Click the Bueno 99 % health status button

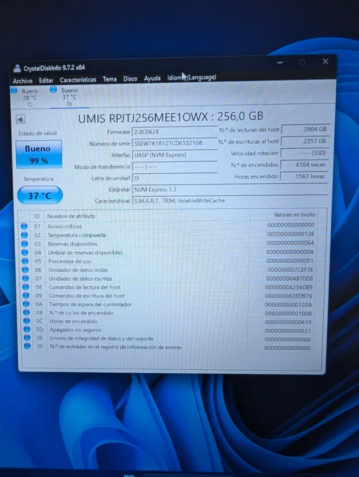pyautogui.click(x=39, y=155)
